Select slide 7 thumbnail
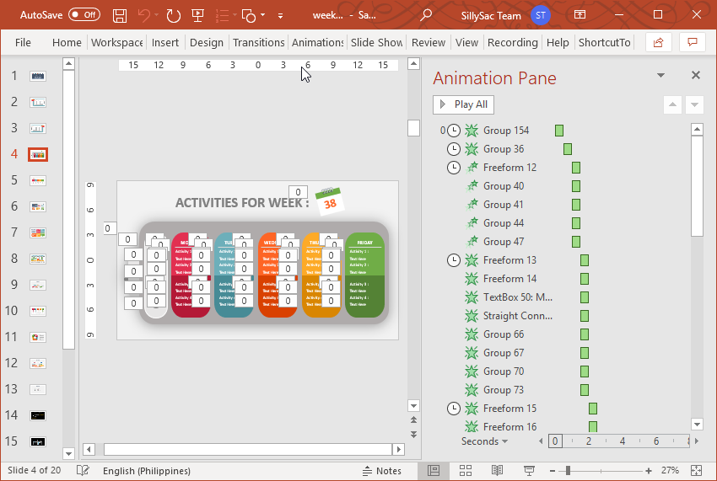Image resolution: width=717 pixels, height=481 pixels. [x=38, y=232]
